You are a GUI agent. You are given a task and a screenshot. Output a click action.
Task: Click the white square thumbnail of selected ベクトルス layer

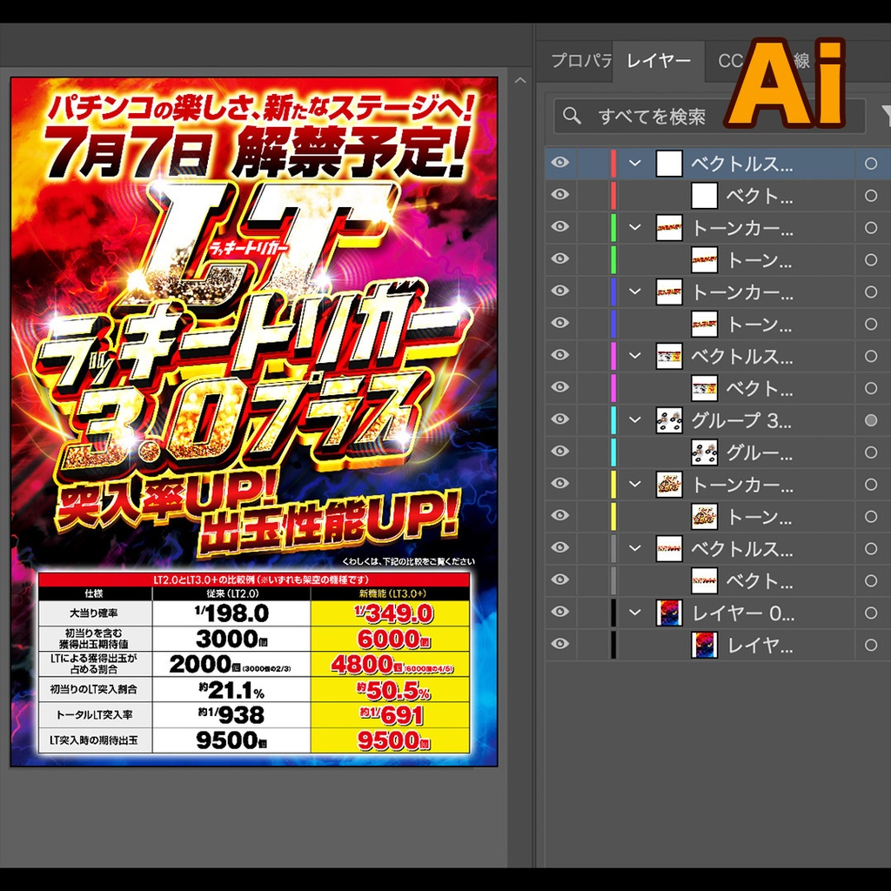pyautogui.click(x=669, y=163)
